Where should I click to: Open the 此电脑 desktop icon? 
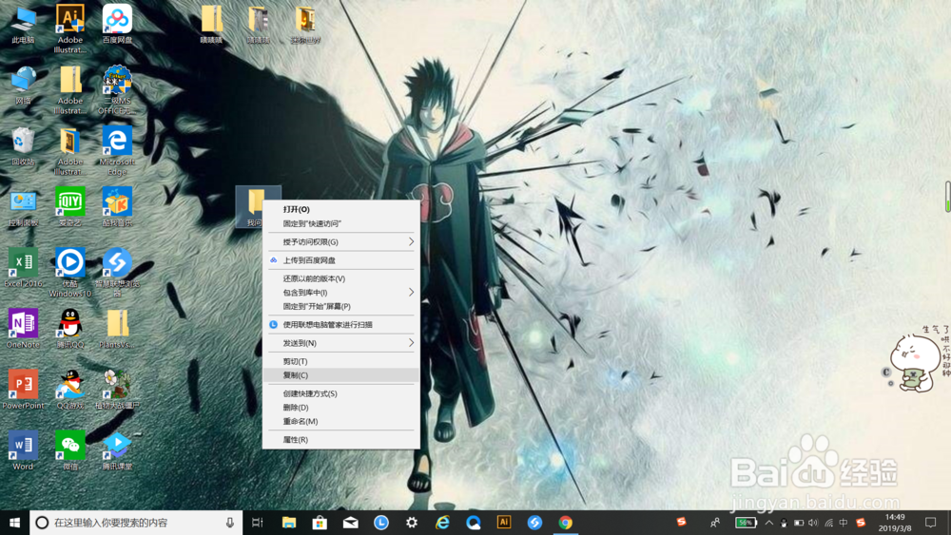[23, 26]
